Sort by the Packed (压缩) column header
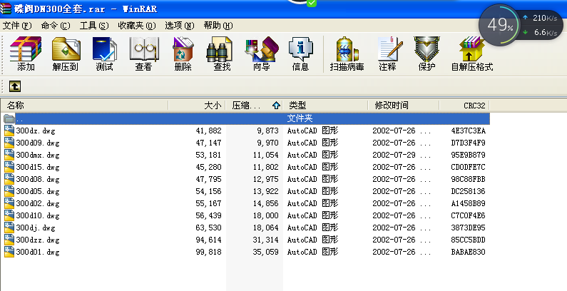This screenshot has width=567, height=291. [x=254, y=105]
